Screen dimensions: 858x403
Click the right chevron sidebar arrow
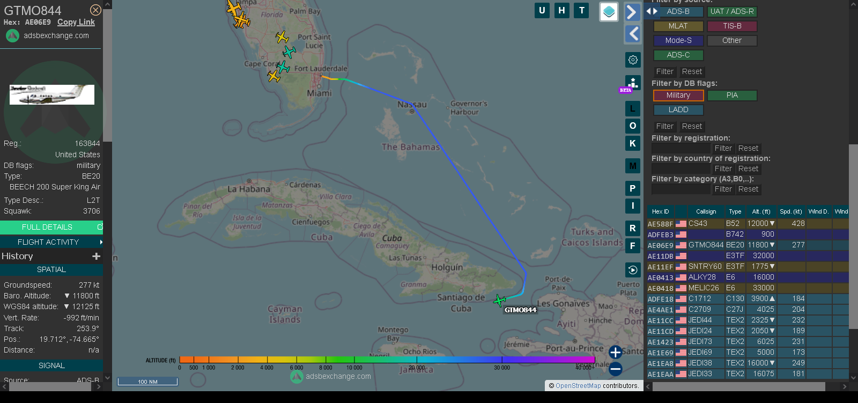633,12
